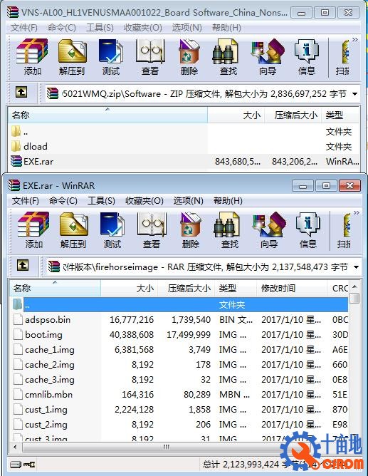Select the cache_2.img file
This screenshot has height=476, width=368.
click(x=180, y=364)
